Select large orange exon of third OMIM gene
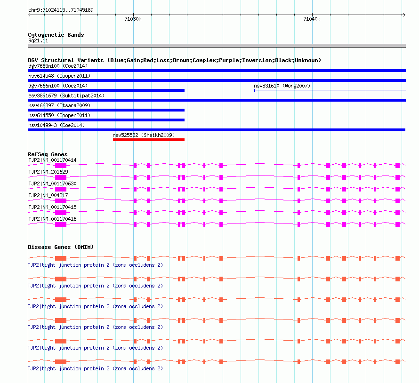This screenshot has width=419, height=383. [x=61, y=300]
